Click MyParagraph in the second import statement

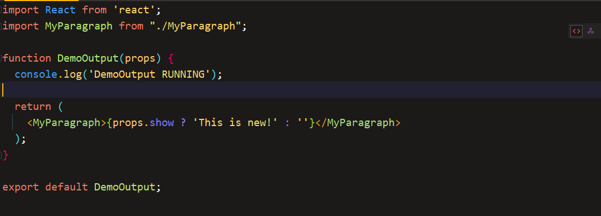(x=79, y=26)
